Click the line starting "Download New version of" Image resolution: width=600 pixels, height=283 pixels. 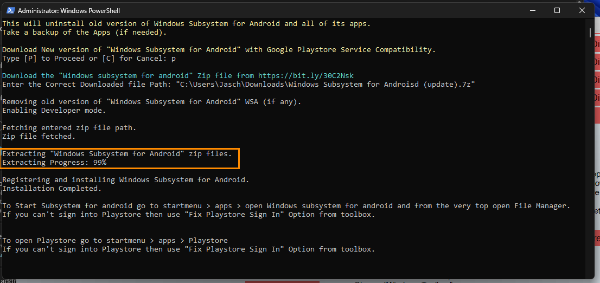(x=219, y=50)
